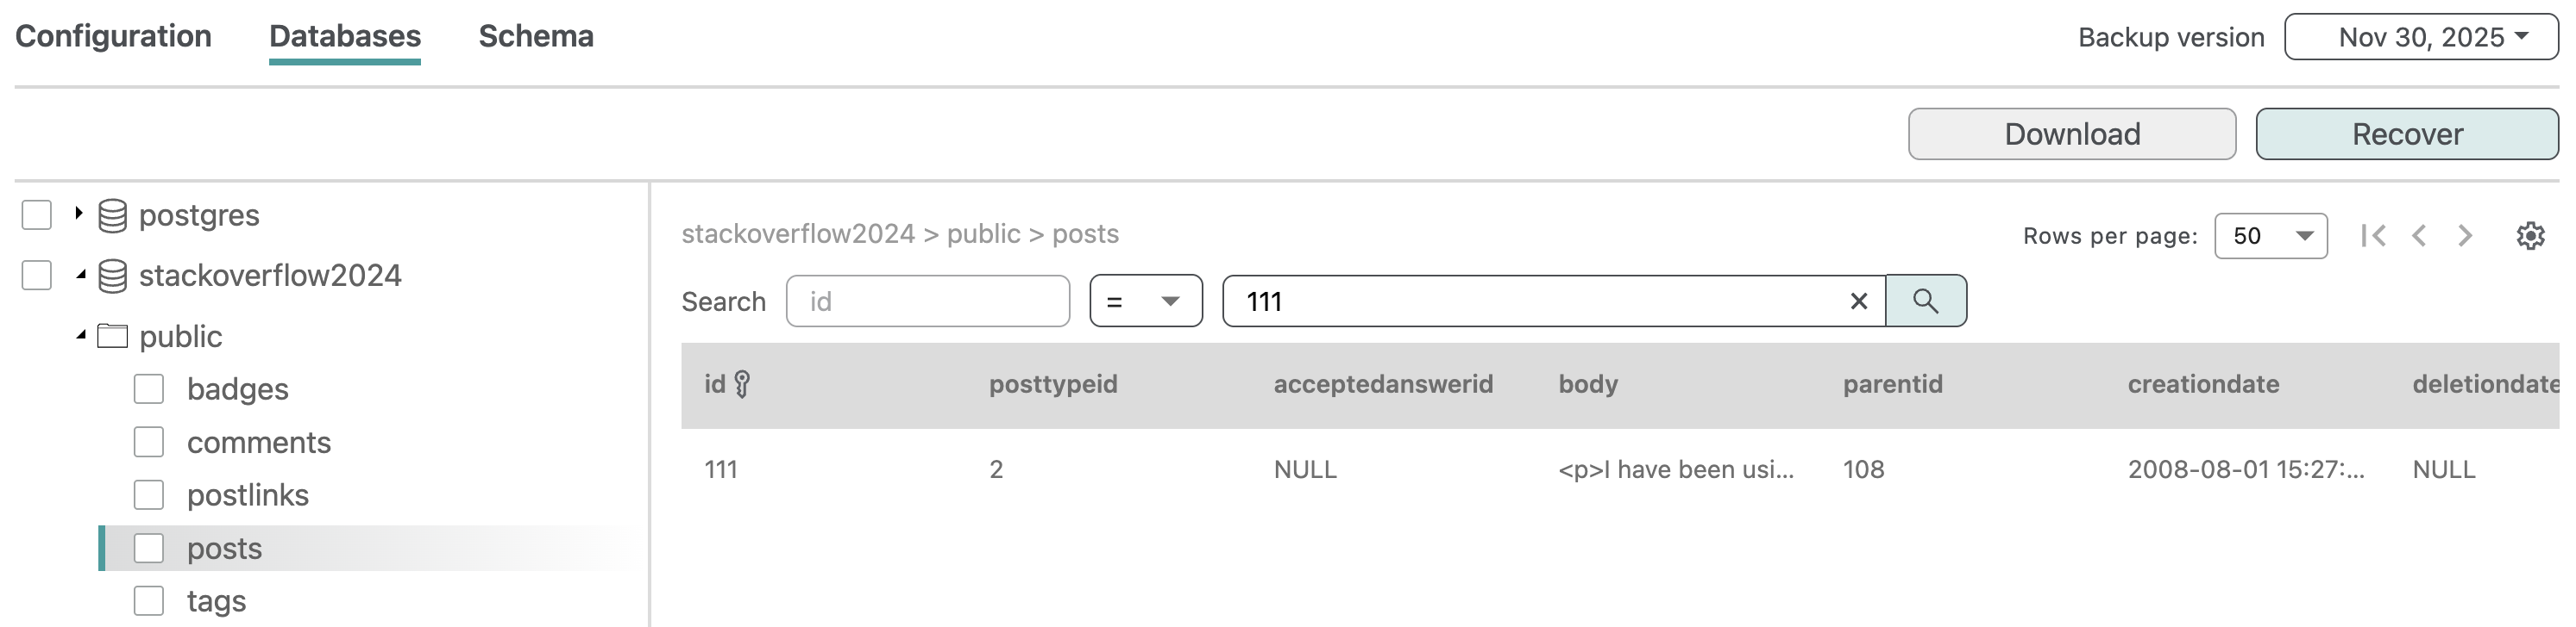Viewport: 2576px width, 627px height.
Task: Open the Backup version date dropdown
Action: [x=2420, y=37]
